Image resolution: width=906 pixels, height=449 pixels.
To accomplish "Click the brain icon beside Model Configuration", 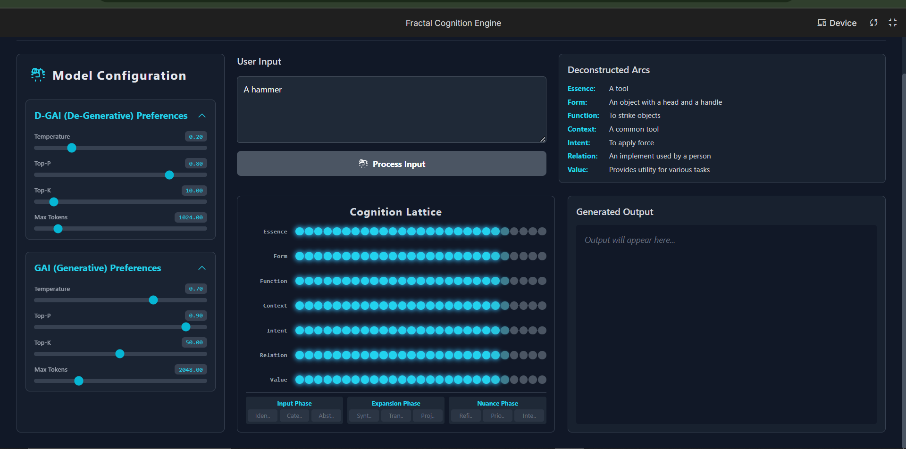I will pos(38,75).
